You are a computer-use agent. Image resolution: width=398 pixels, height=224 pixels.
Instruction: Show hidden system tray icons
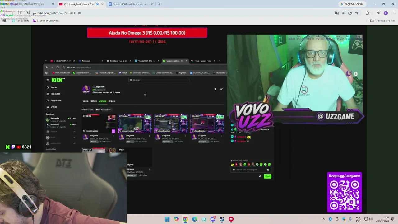tap(324, 219)
